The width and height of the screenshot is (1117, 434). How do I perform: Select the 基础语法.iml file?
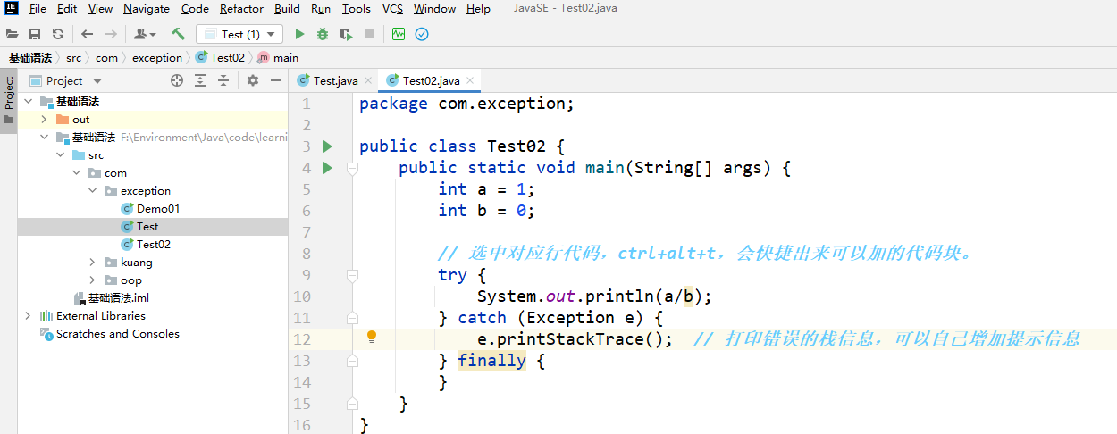pos(111,297)
